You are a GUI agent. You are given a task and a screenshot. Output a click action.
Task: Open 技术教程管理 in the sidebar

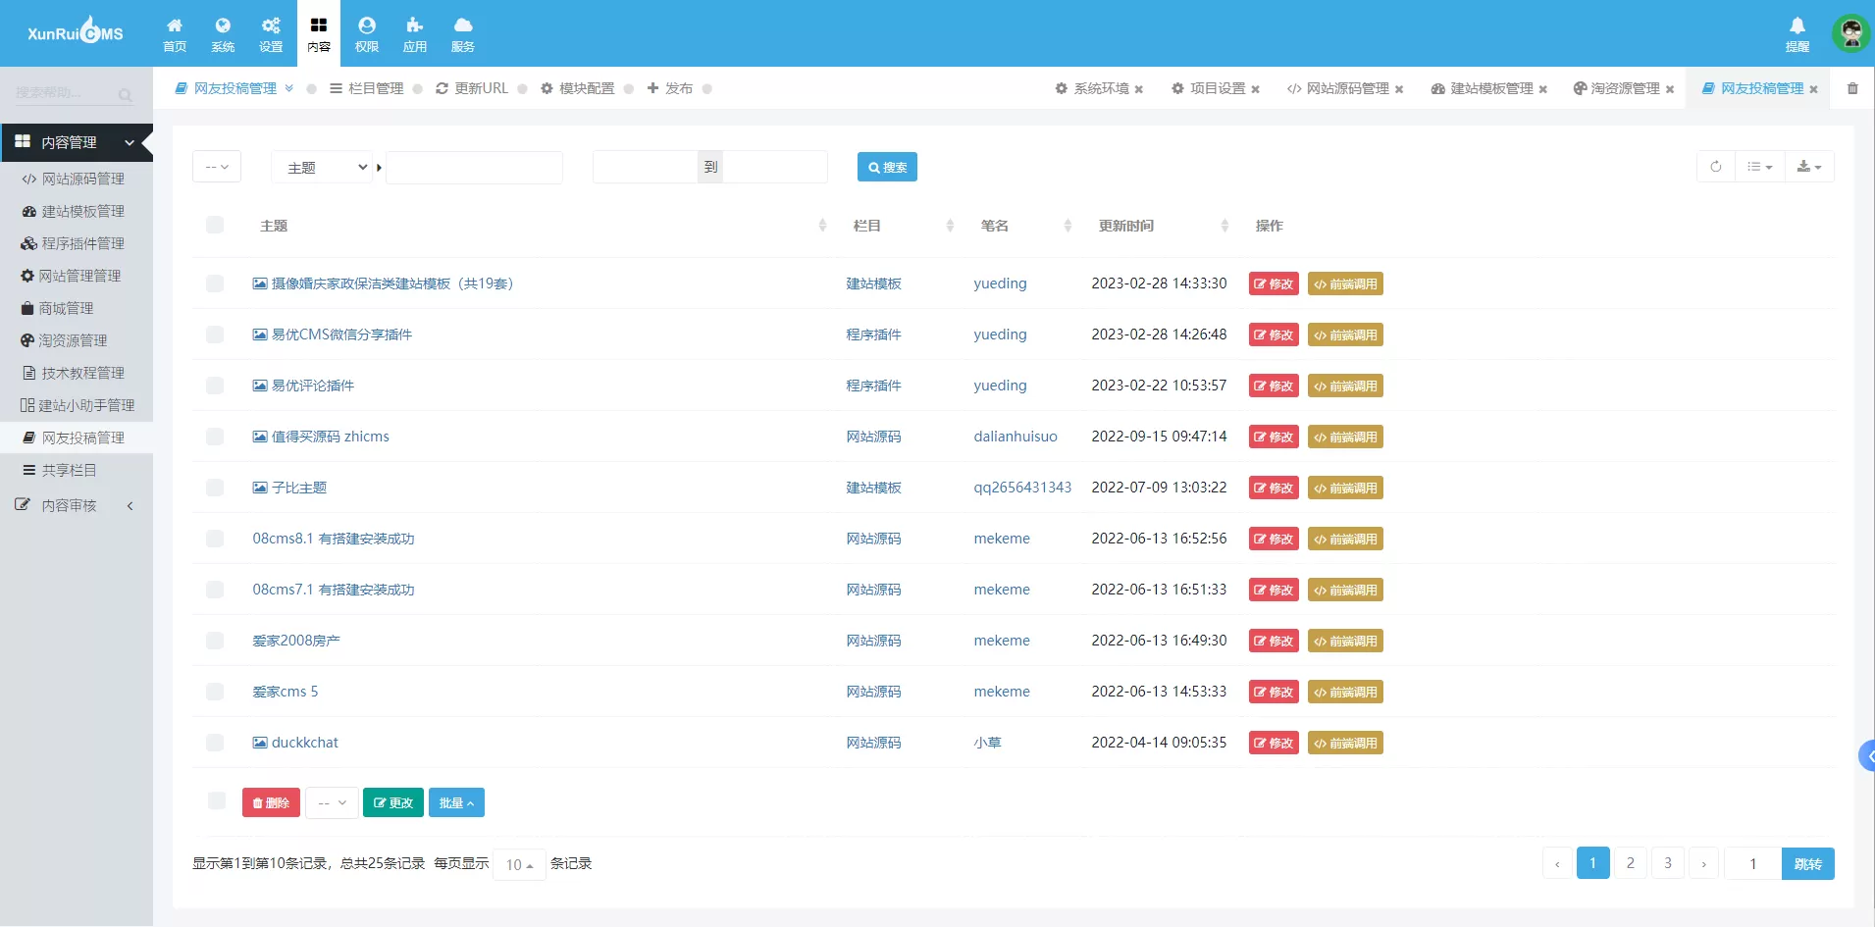82,373
